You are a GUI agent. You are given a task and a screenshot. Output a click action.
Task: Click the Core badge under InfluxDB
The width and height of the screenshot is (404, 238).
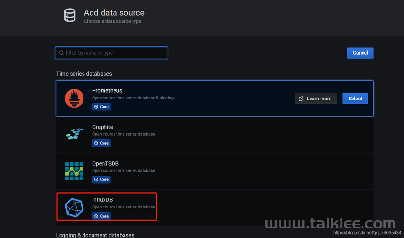(x=101, y=216)
